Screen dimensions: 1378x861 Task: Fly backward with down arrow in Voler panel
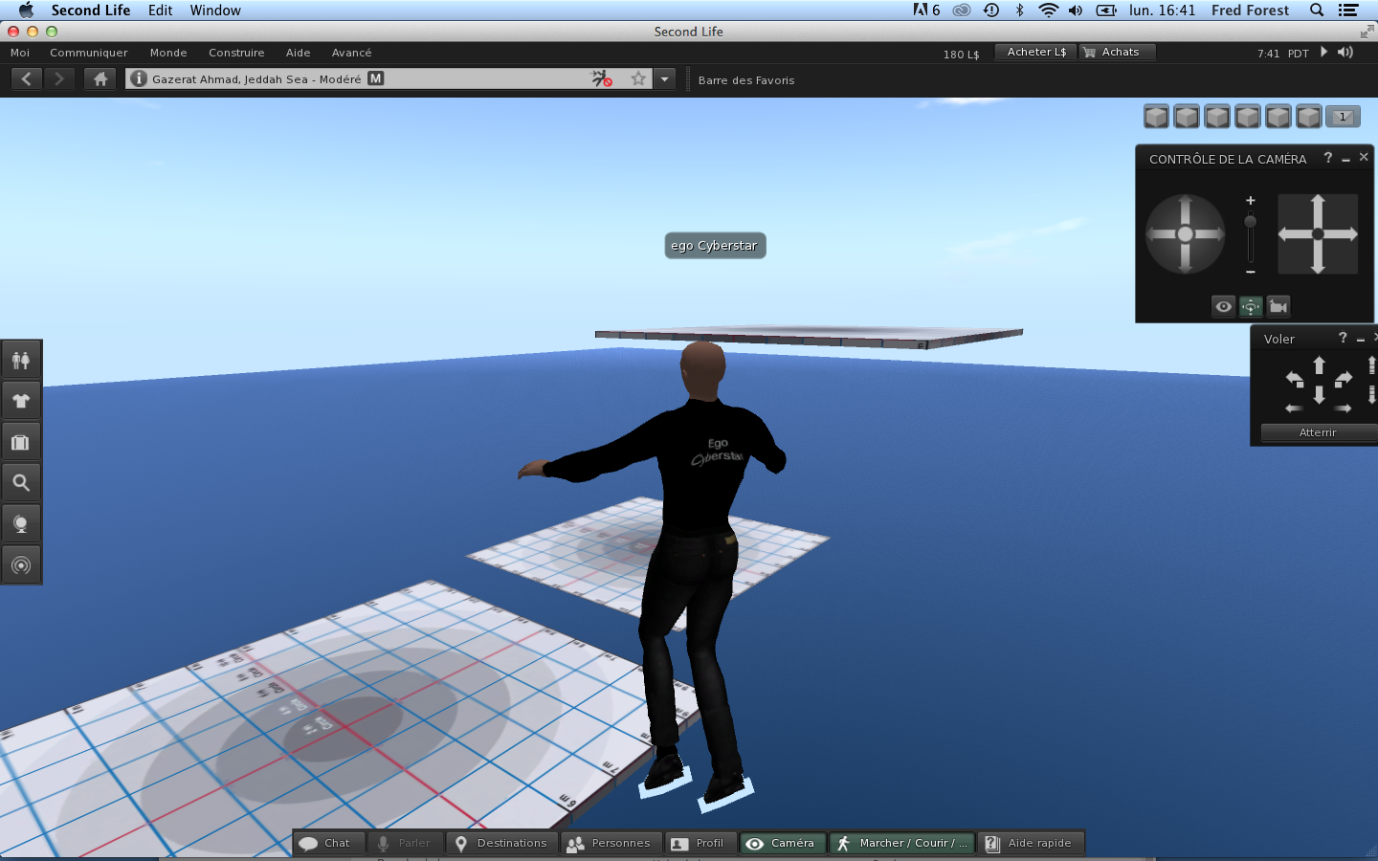click(1319, 394)
